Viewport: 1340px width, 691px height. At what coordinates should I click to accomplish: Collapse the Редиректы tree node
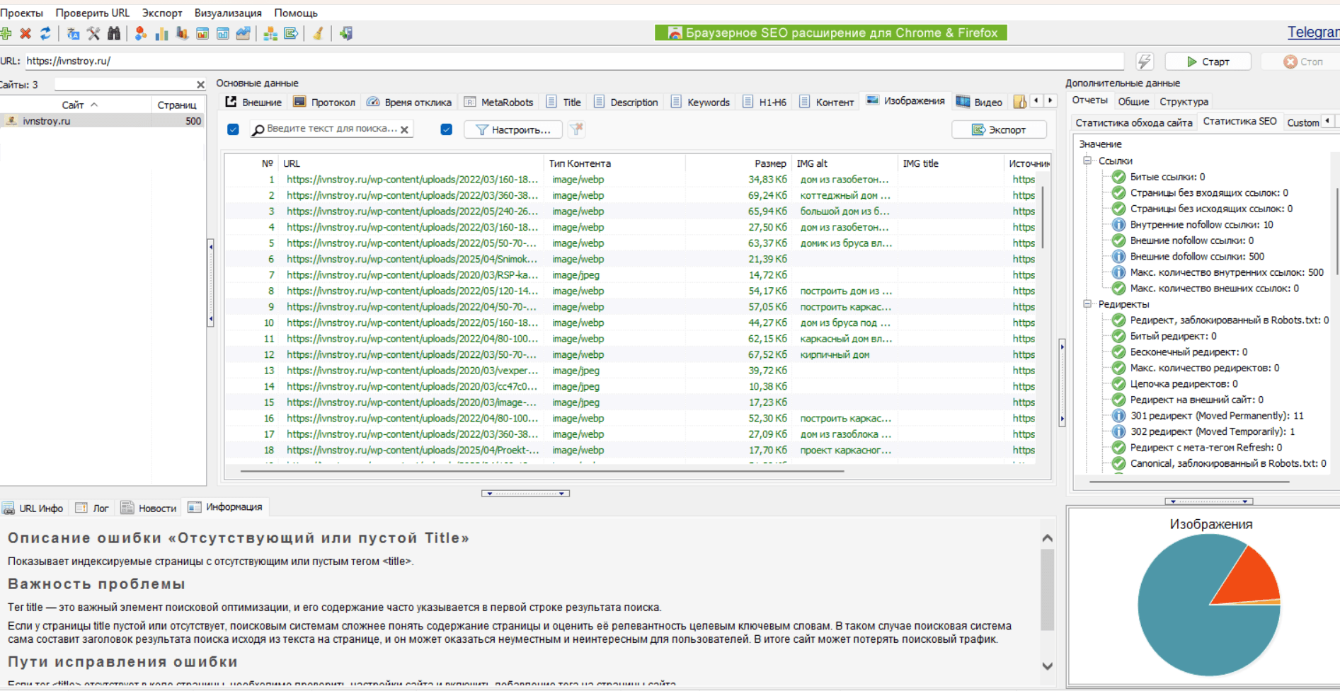1087,304
